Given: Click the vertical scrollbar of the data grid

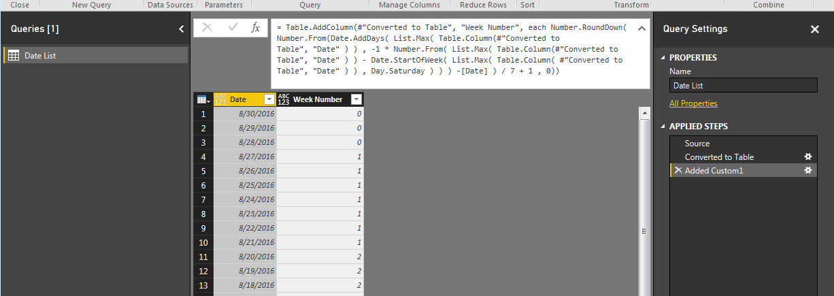Looking at the screenshot, I should point(644,201).
